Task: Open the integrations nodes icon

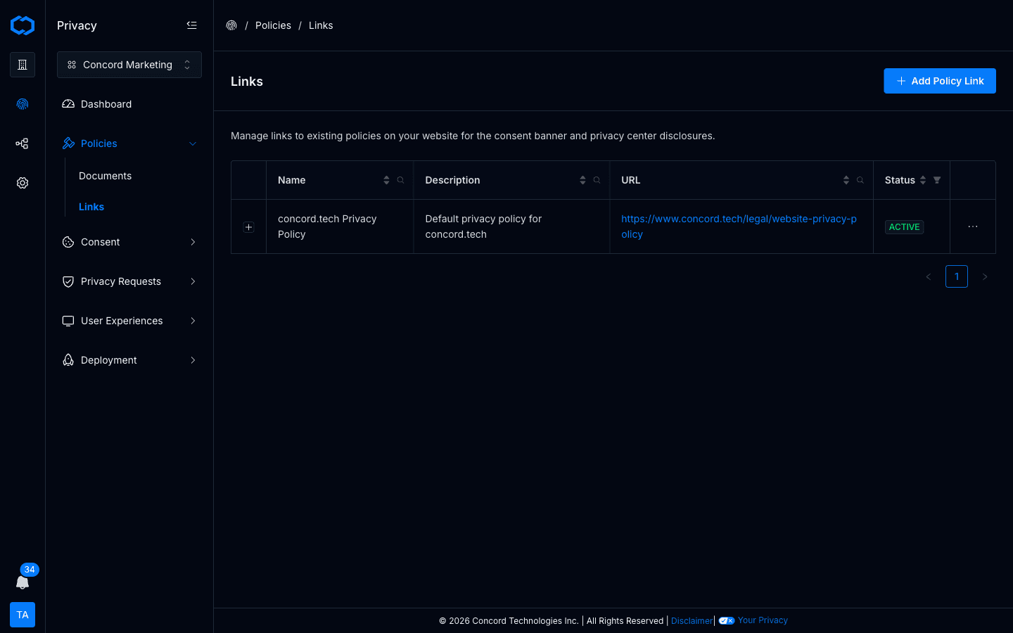Action: coord(23,143)
